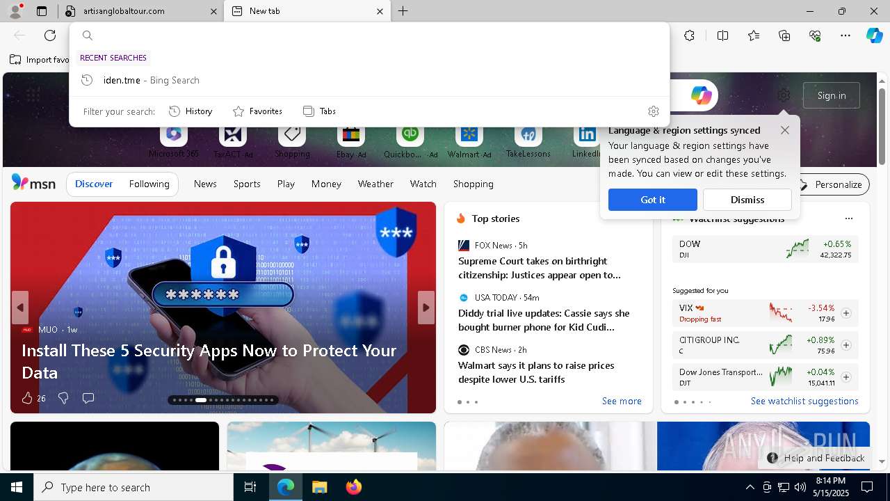Add VIX to watchlist

pyautogui.click(x=846, y=313)
